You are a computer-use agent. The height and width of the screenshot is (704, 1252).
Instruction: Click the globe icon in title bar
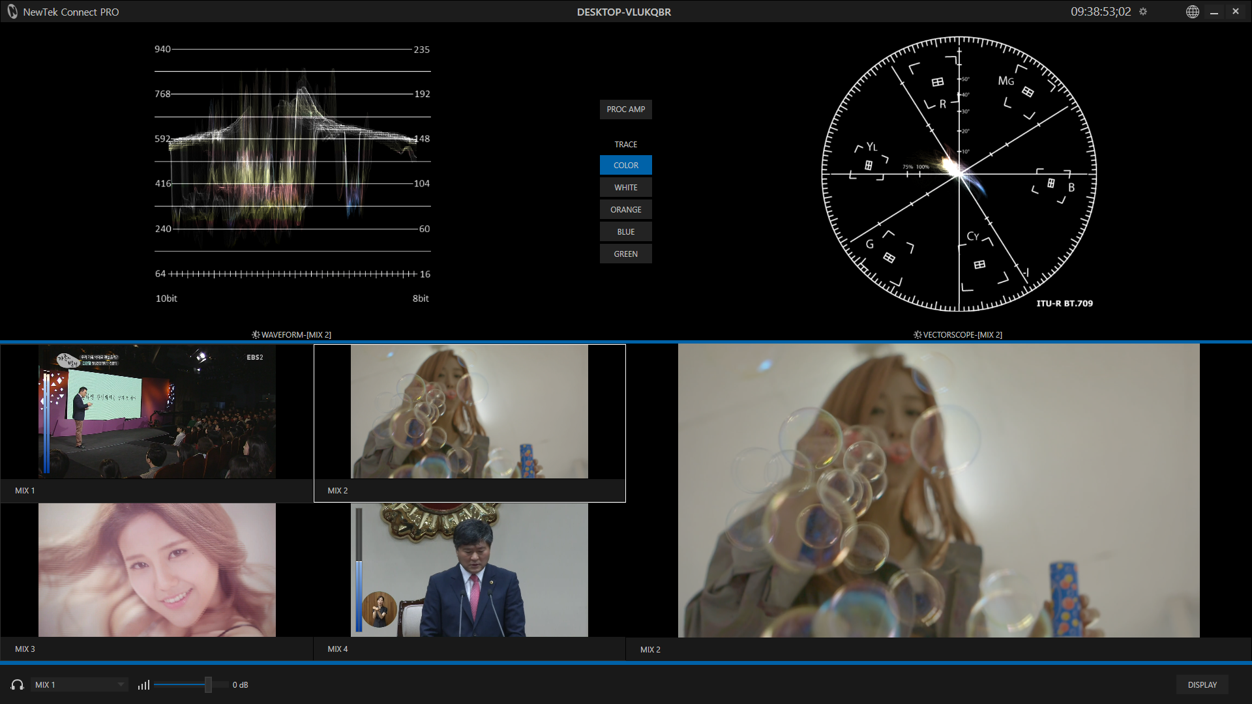tap(1192, 12)
